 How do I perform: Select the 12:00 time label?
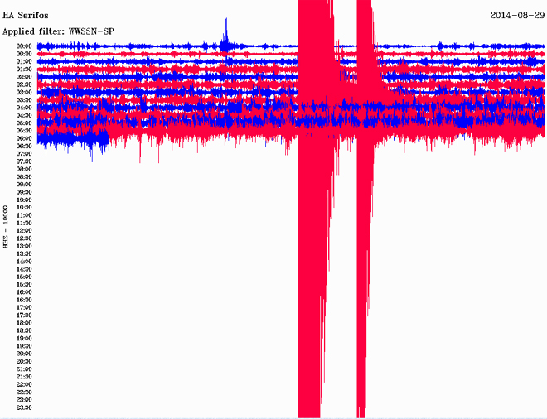coord(24,231)
